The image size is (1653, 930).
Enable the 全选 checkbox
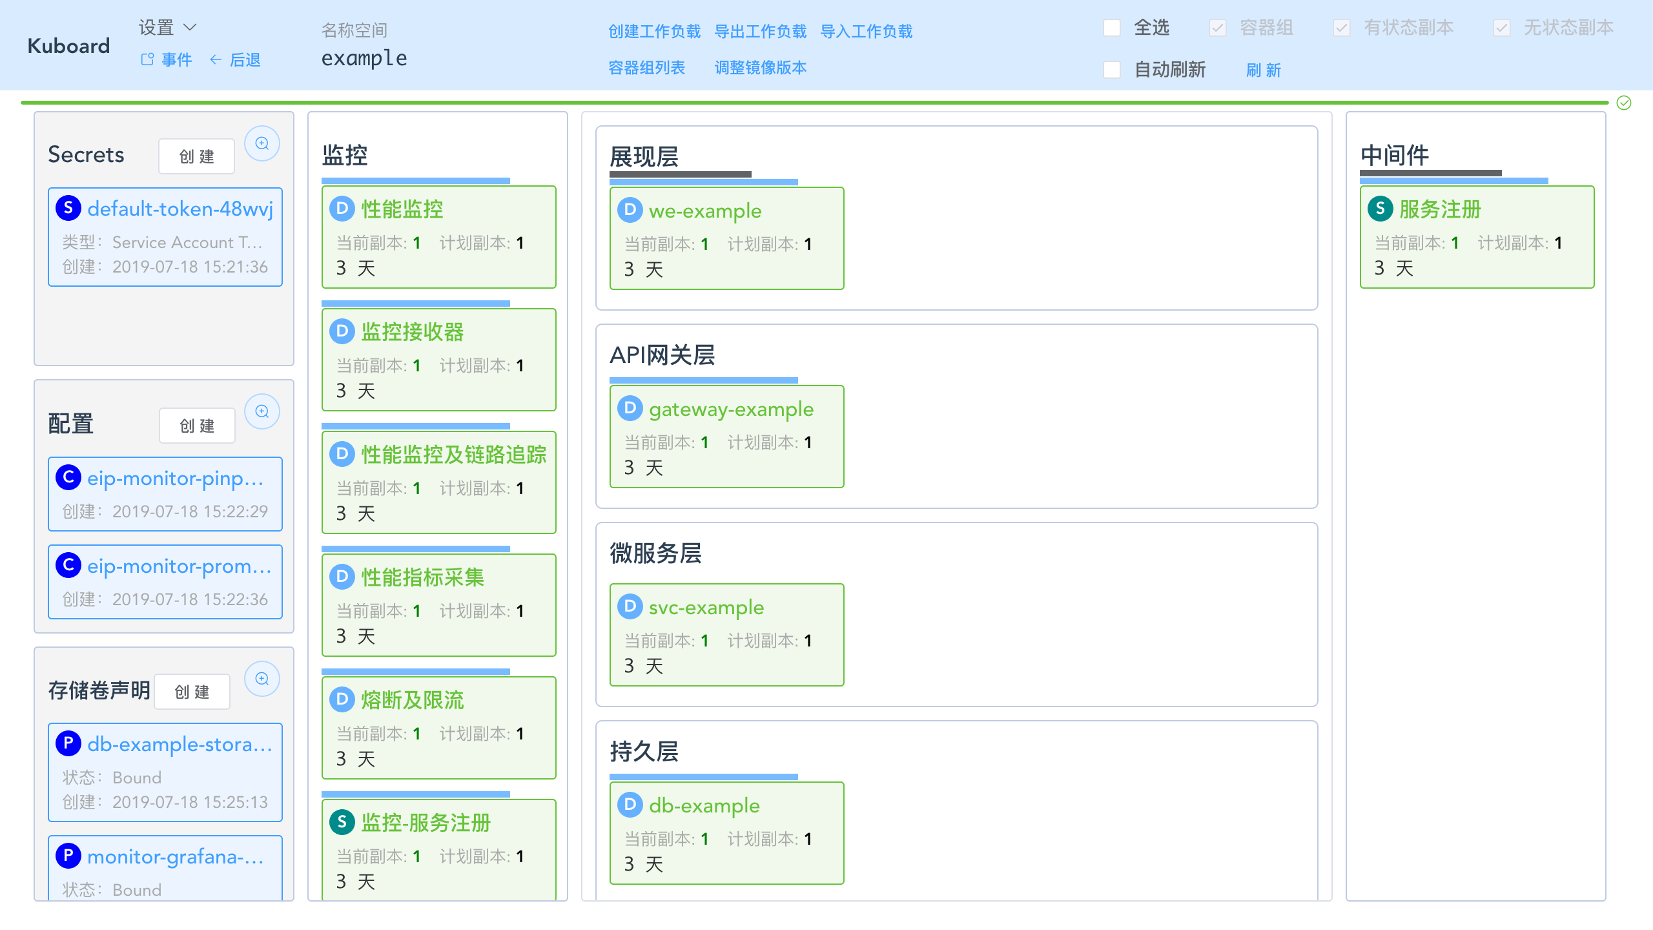(x=1111, y=28)
